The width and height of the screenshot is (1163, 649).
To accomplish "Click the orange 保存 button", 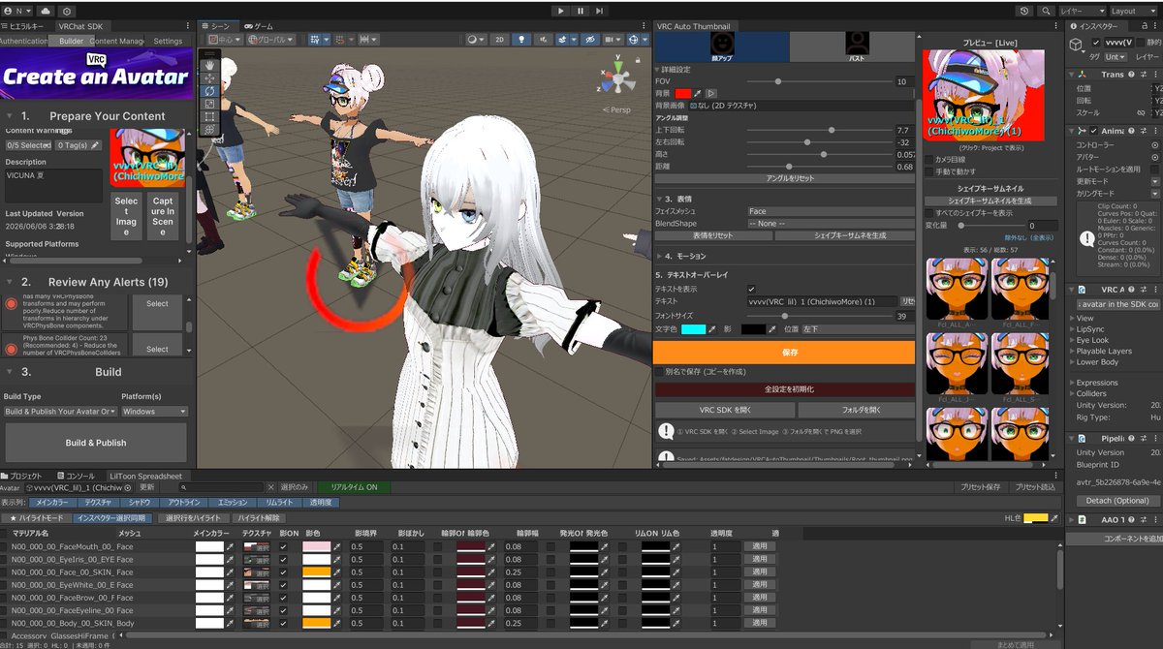I will point(784,353).
